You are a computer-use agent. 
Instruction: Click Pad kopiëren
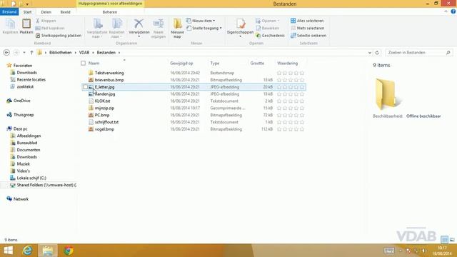click(50, 28)
